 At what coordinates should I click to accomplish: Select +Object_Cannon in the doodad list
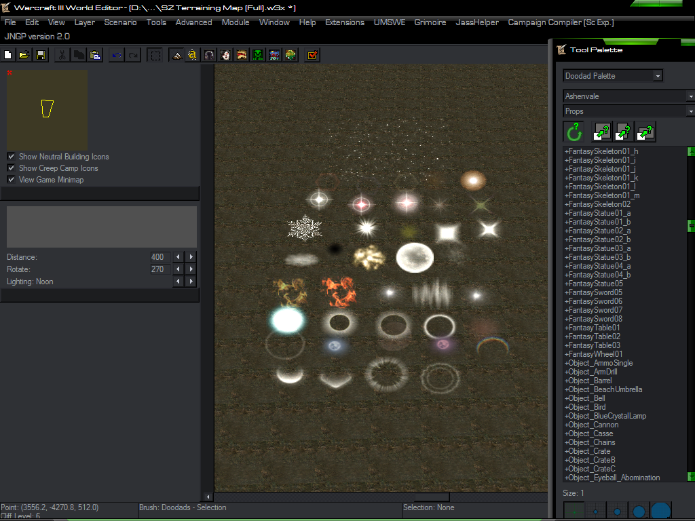(x=592, y=425)
